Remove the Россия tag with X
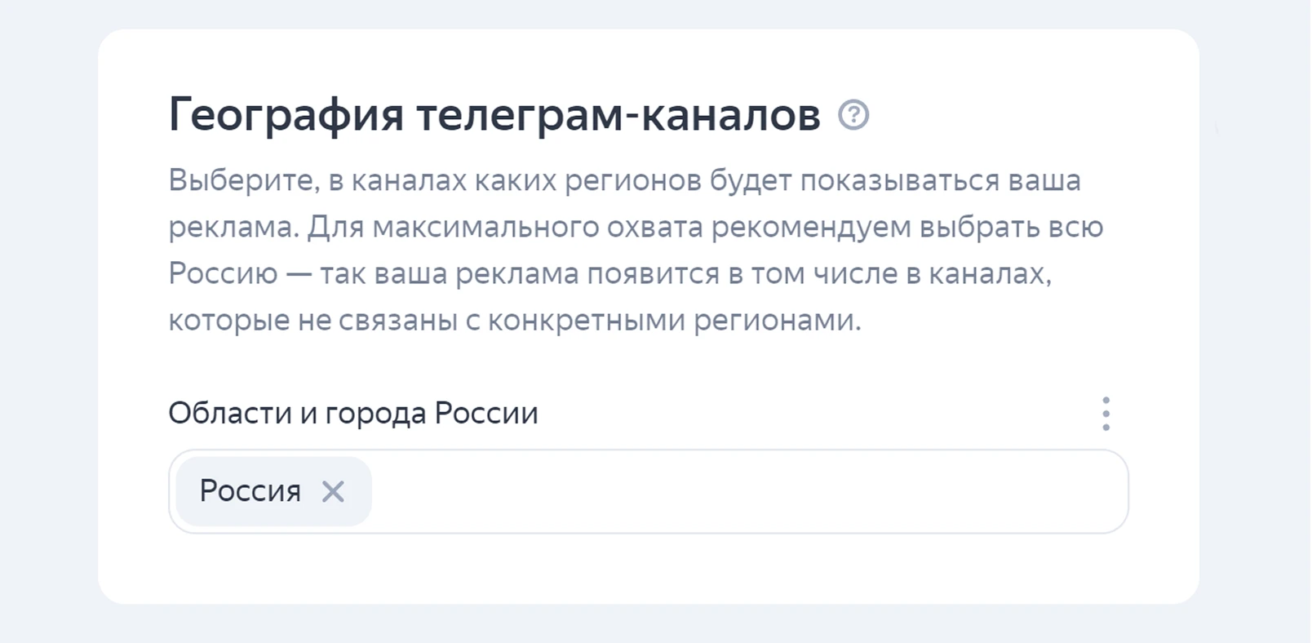This screenshot has height=643, width=1312. (333, 491)
